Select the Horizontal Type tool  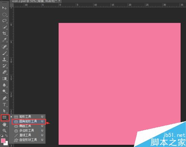pyautogui.click(x=4, y=105)
